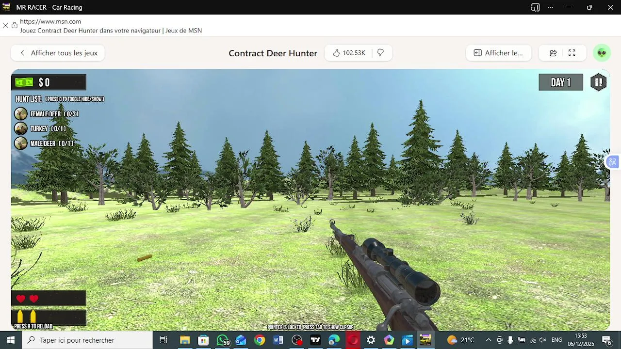Enter fullscreen with the expand icon
Viewport: 621px width, 349px height.
pyautogui.click(x=572, y=53)
